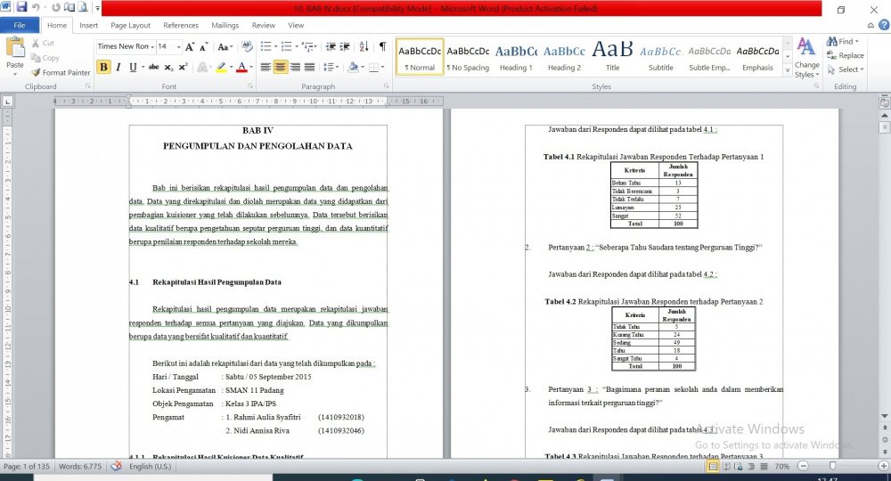Increase paragraph indent
This screenshot has width=891, height=481.
click(344, 46)
